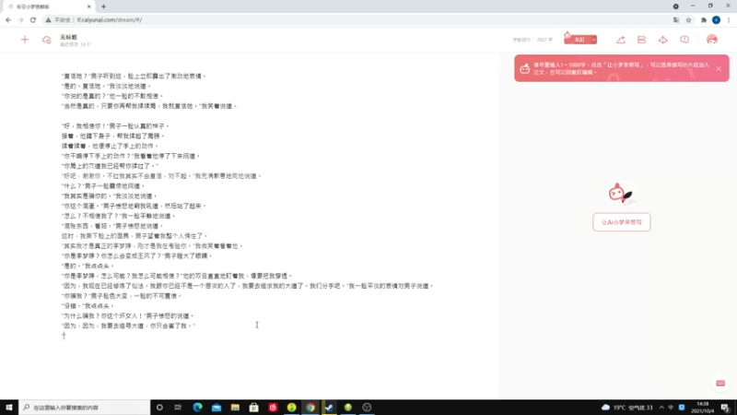Image resolution: width=737 pixels, height=415 pixels.
Task: Click the not-secure warning icon in address bar
Action: (x=48, y=19)
